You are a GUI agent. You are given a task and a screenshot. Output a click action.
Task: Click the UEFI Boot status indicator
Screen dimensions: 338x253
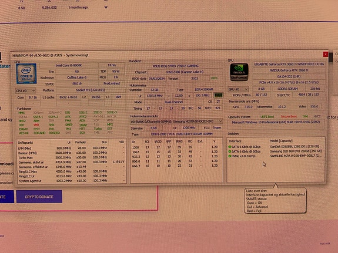267,116
